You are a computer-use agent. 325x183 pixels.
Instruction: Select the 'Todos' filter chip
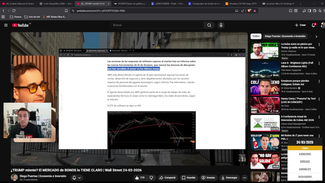coord(256,36)
